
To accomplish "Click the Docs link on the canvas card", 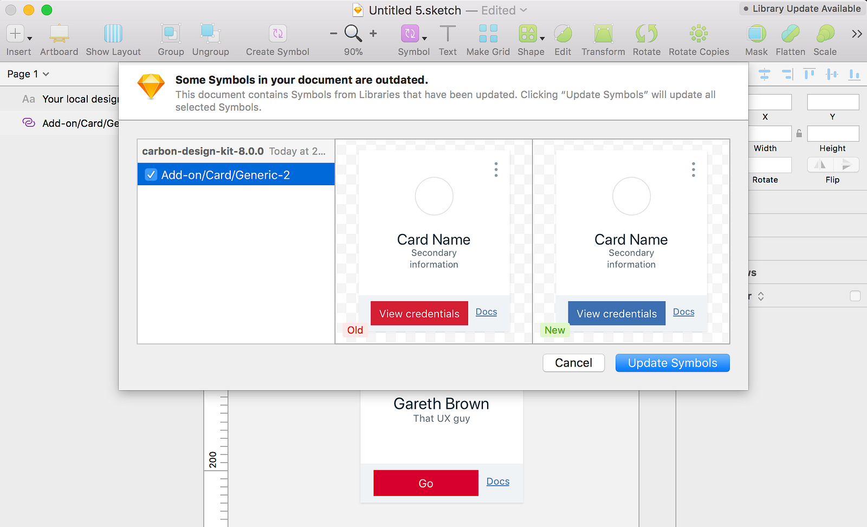I will 497,481.
